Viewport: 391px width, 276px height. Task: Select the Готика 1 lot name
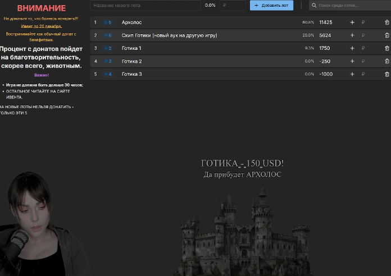(131, 48)
